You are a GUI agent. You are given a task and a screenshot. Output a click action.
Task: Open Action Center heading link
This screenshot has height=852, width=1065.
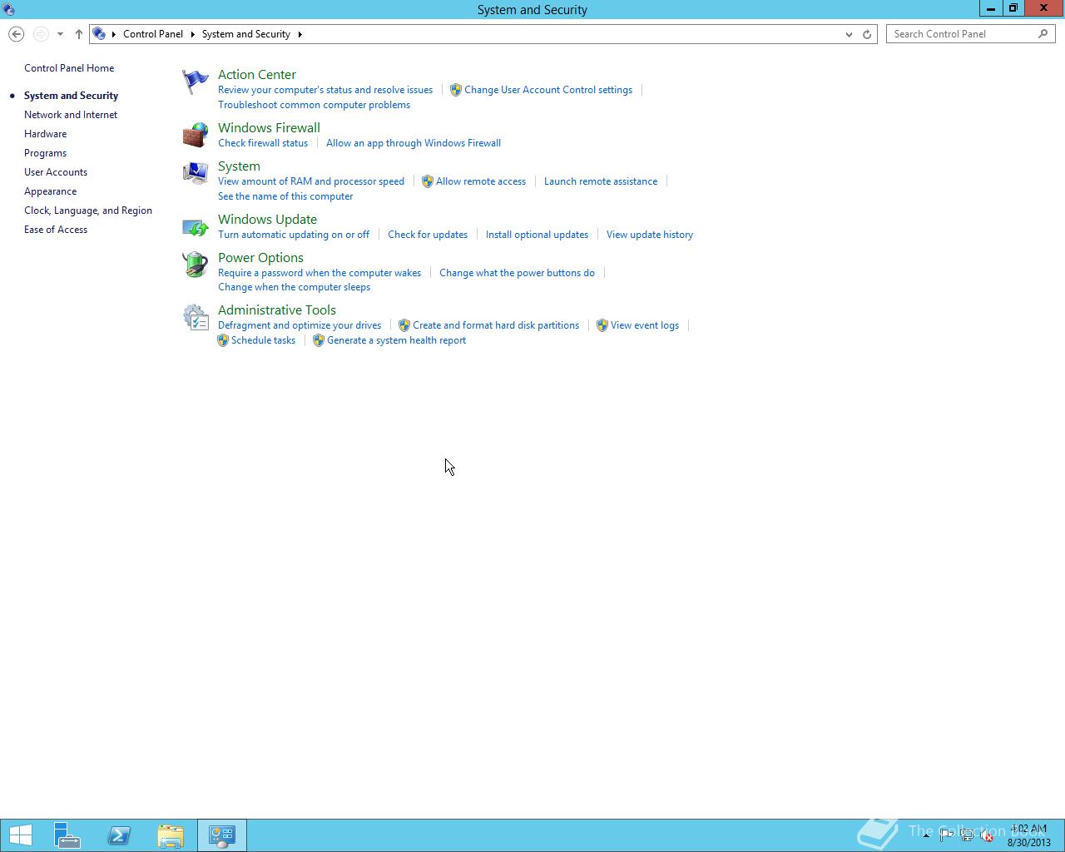(257, 75)
